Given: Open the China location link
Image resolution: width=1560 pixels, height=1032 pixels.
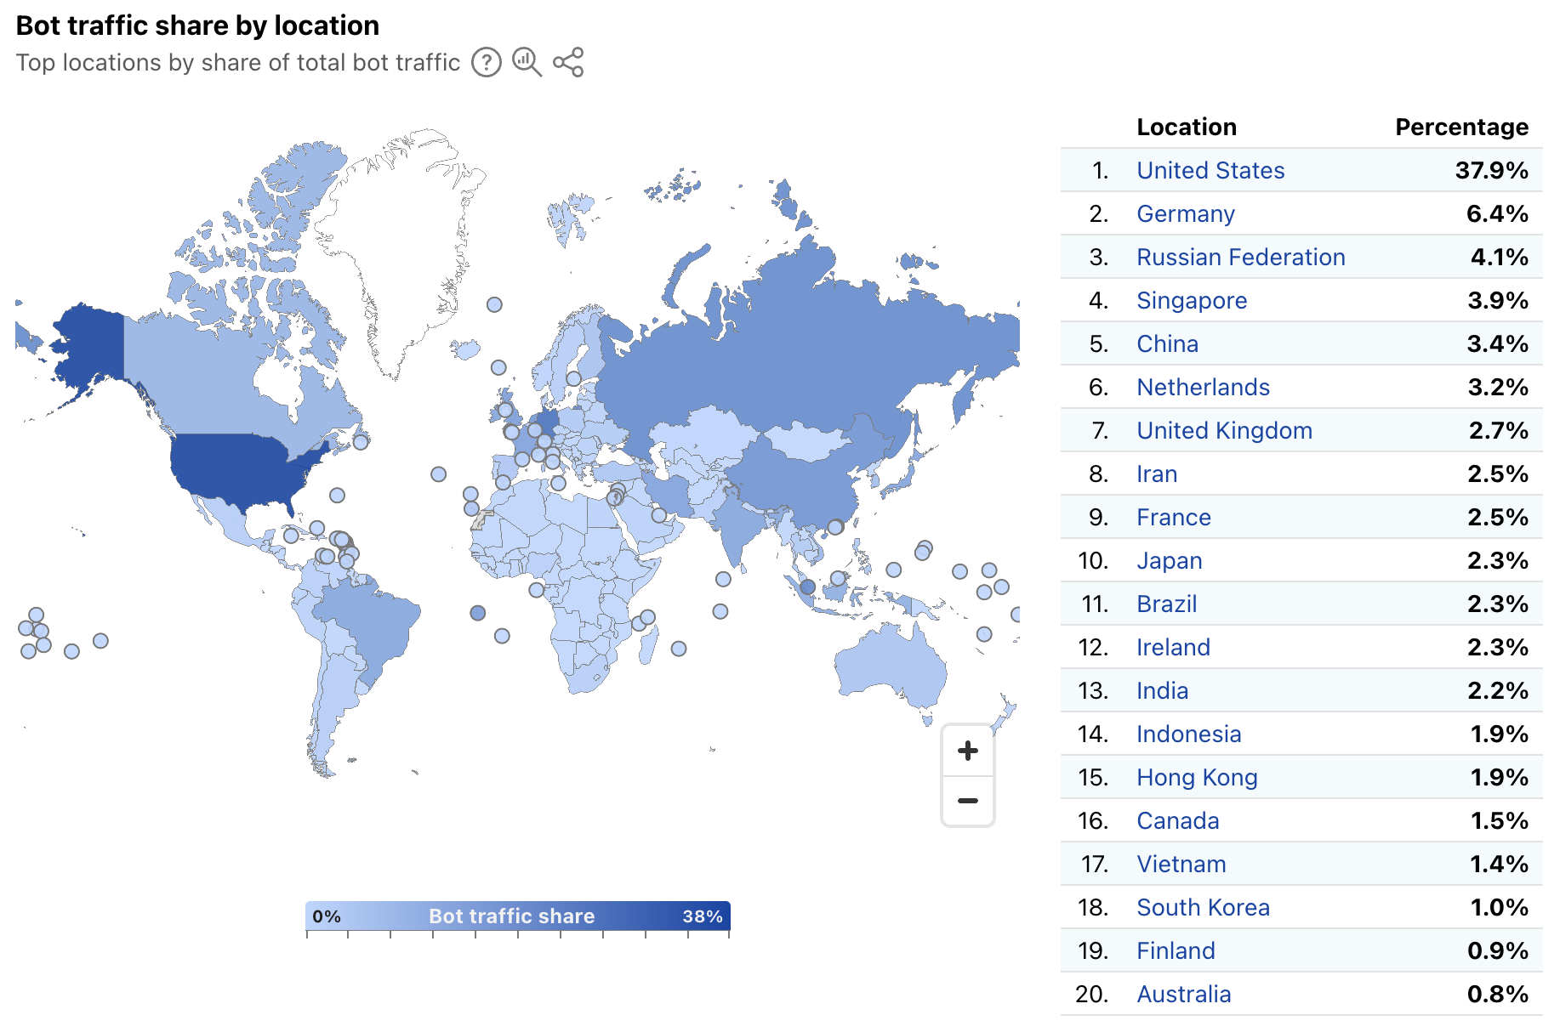Looking at the screenshot, I should (1167, 344).
